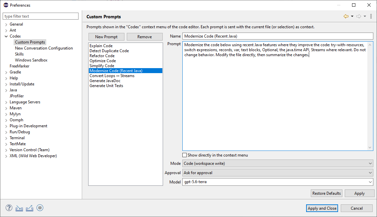Expand the XML (Wild Web Developer) node
The image size is (377, 217).
pos(6,156)
